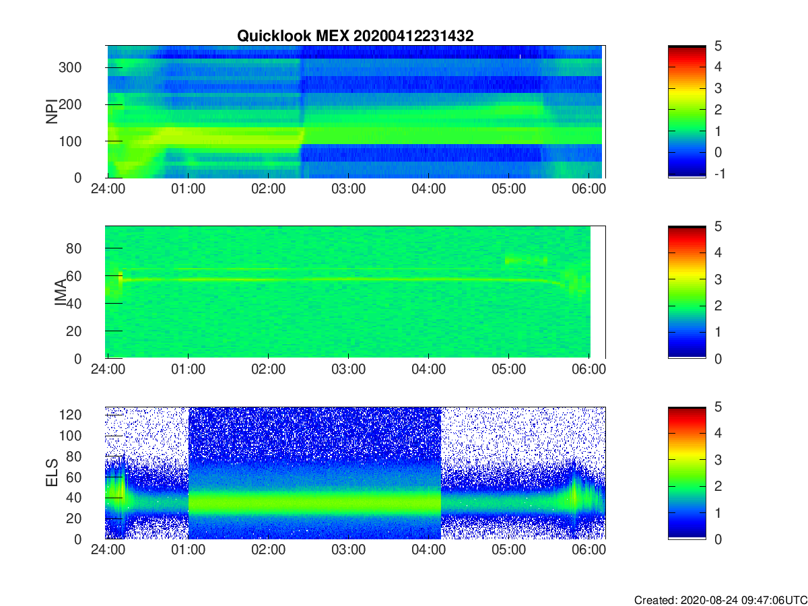Click the NPI panel colorbar
This screenshot has height=606, width=808.
click(687, 112)
